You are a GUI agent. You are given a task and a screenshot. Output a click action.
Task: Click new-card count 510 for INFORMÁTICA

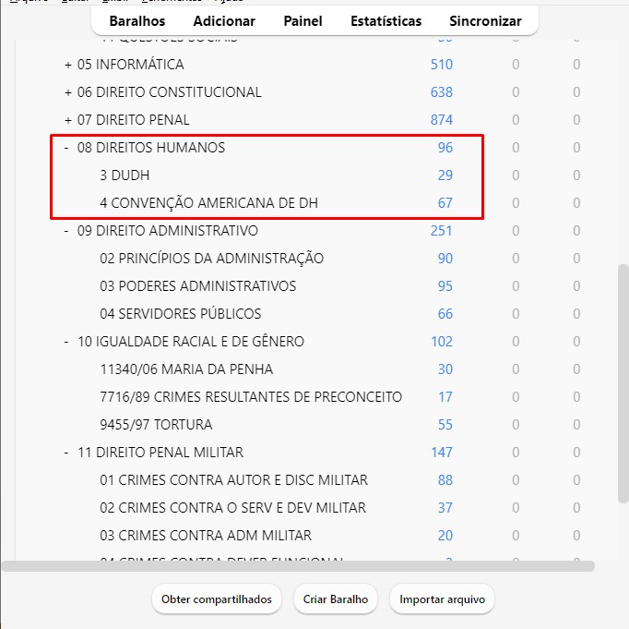tap(441, 65)
